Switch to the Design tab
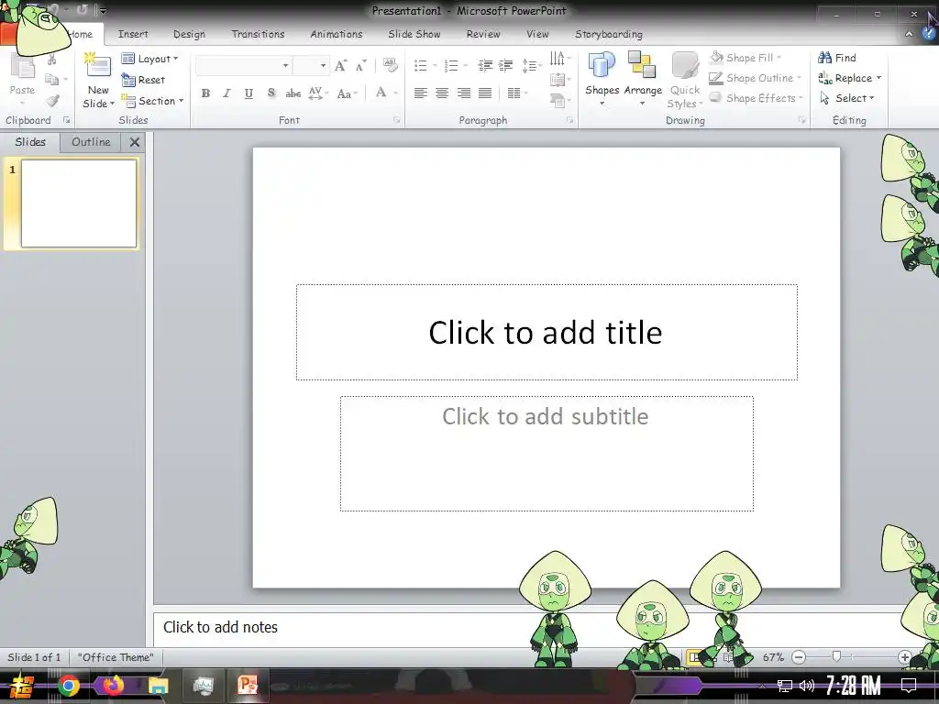 point(189,34)
